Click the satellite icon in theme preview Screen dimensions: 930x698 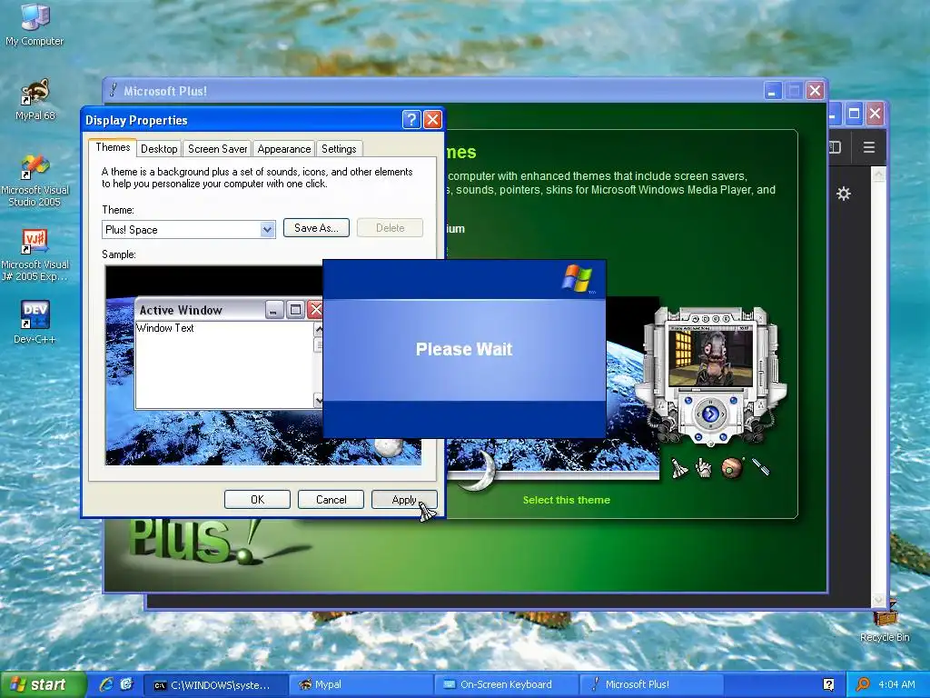click(762, 467)
